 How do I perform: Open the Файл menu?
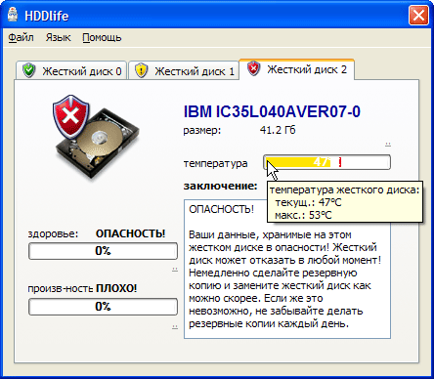pos(21,38)
